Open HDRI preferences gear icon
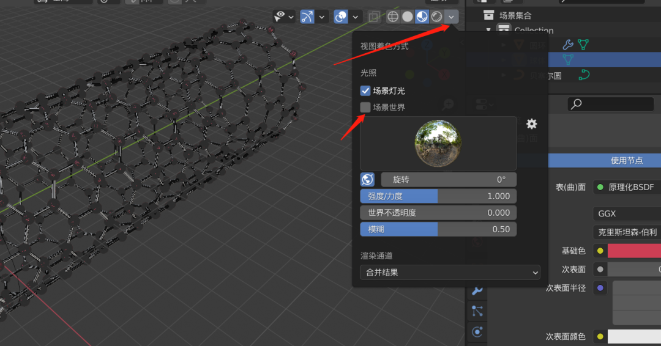 coord(532,123)
